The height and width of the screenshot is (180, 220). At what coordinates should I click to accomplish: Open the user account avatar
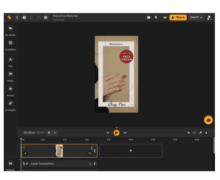point(210,18)
